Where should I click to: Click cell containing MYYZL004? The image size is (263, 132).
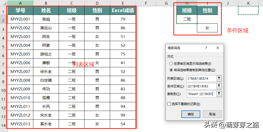click(20, 45)
